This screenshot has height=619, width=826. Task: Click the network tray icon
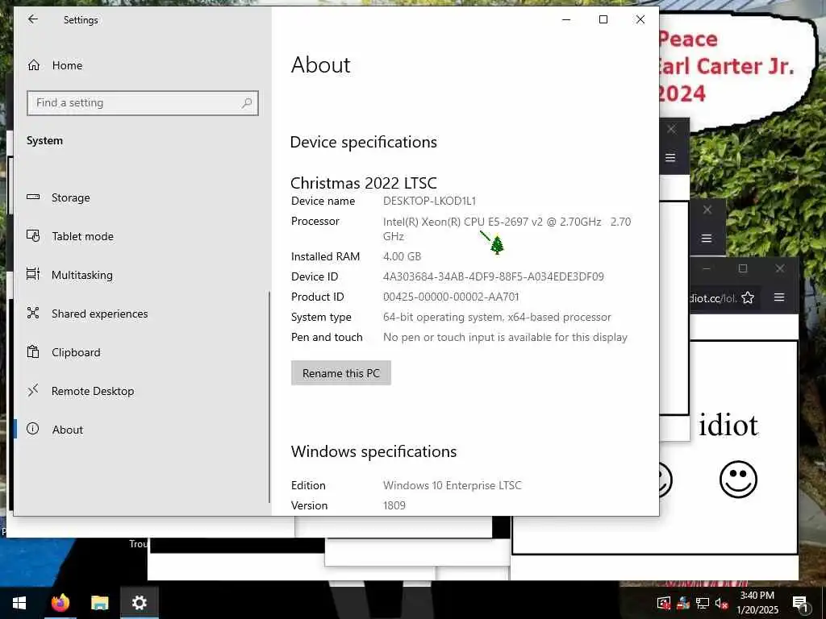pyautogui.click(x=702, y=603)
